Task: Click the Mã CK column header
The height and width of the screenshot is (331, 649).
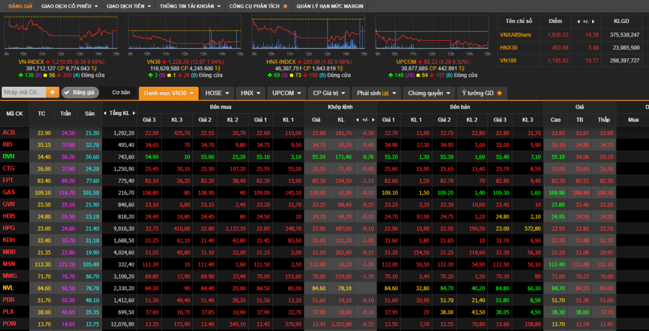Action: point(15,113)
